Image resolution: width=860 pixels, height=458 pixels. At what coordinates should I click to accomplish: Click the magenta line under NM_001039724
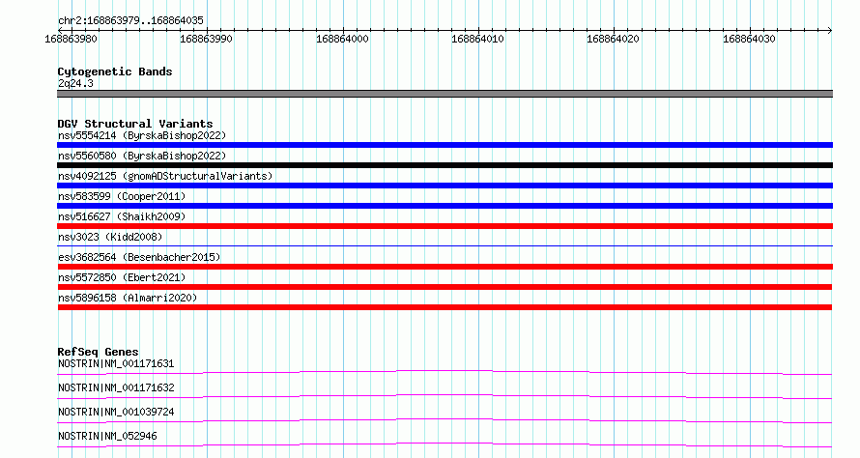[x=444, y=421]
